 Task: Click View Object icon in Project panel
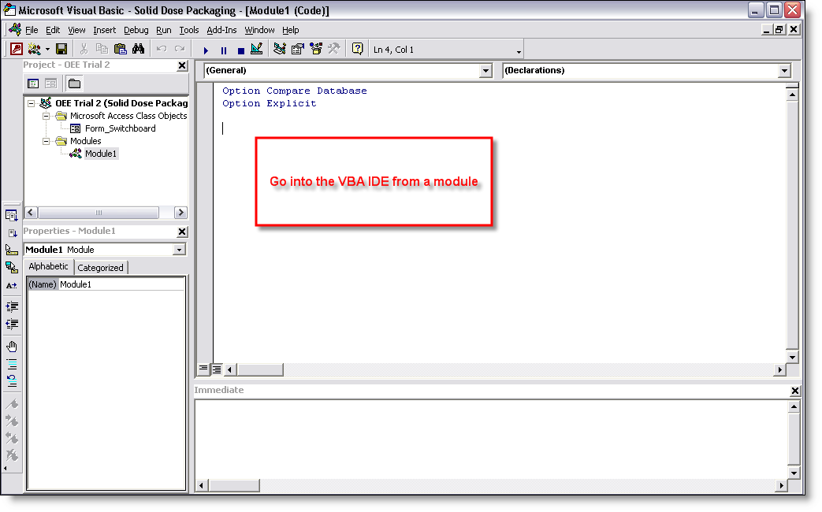tap(51, 83)
